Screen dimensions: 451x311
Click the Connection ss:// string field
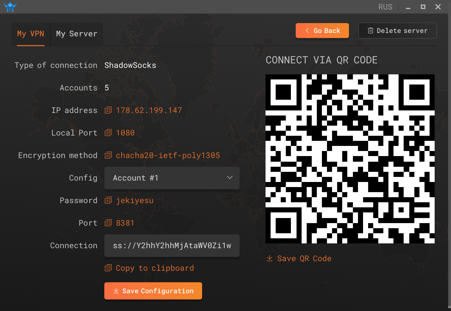click(172, 246)
